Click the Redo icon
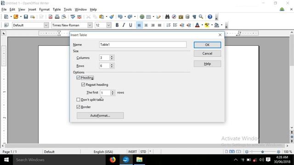The width and height of the screenshot is (294, 165). 130,17
